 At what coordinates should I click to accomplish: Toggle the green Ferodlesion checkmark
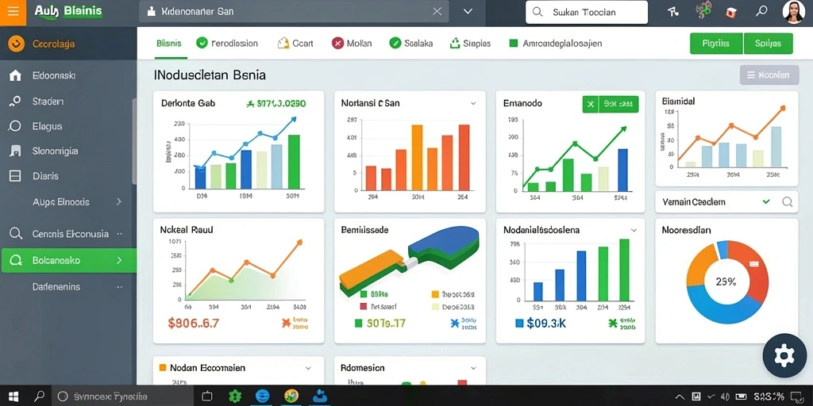coord(202,43)
